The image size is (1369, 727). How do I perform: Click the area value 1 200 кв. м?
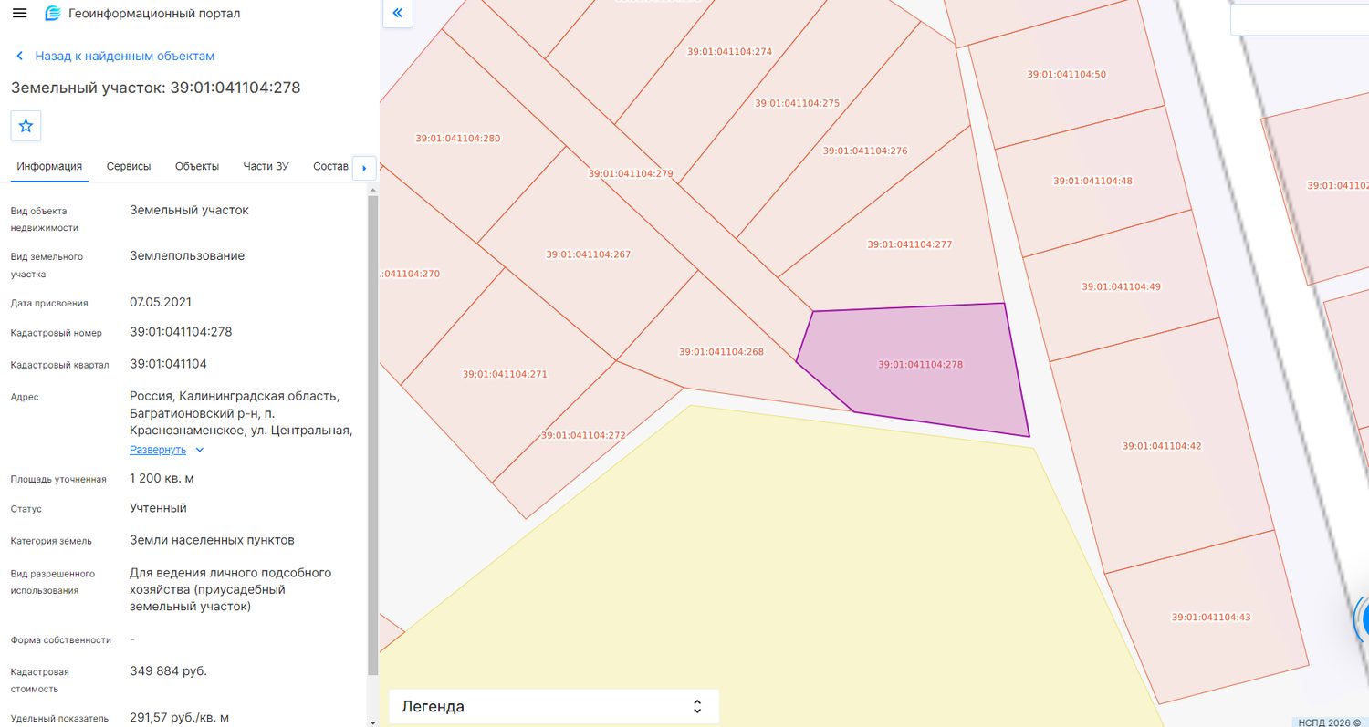[x=162, y=478]
